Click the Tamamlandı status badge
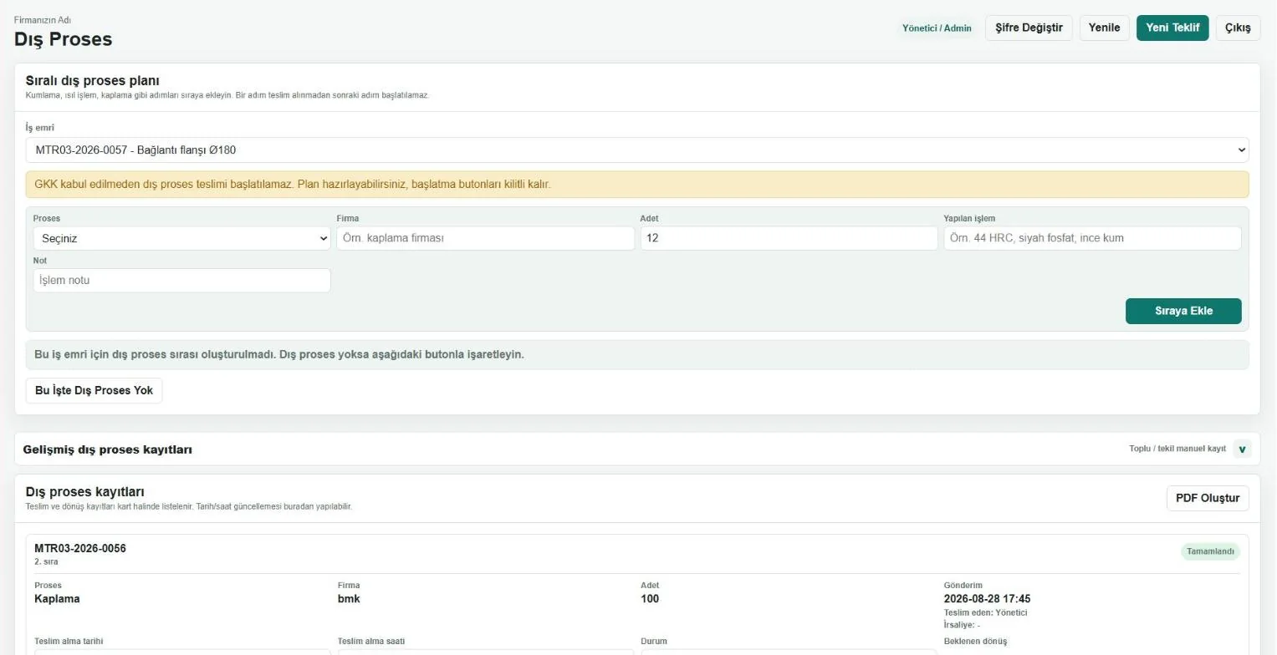 (x=1210, y=551)
